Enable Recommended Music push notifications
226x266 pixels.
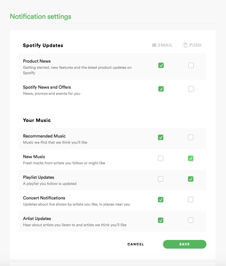(x=190, y=137)
